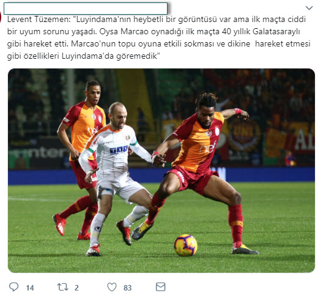Click the bald player in white kit
Viewport: 329px width, 296px height.
click(114, 179)
